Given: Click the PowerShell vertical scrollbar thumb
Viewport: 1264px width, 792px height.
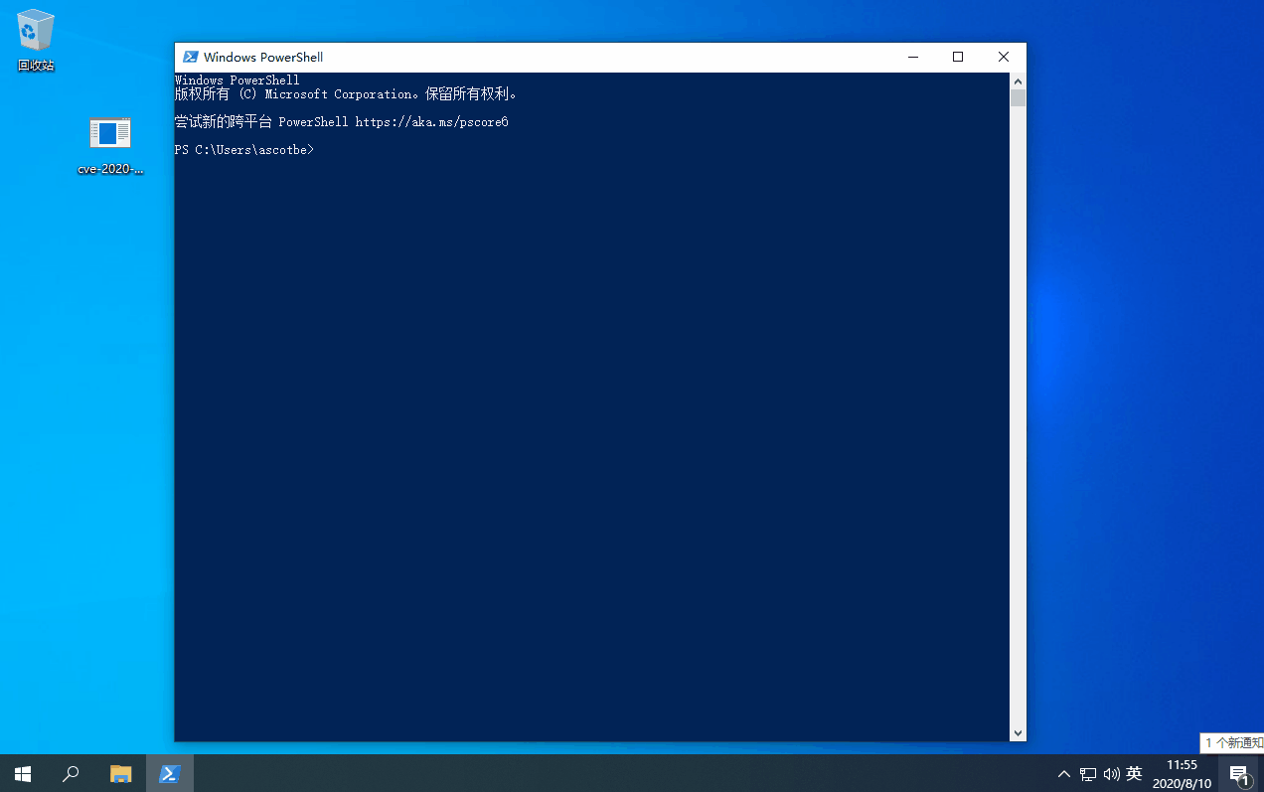Looking at the screenshot, I should pyautogui.click(x=1018, y=97).
